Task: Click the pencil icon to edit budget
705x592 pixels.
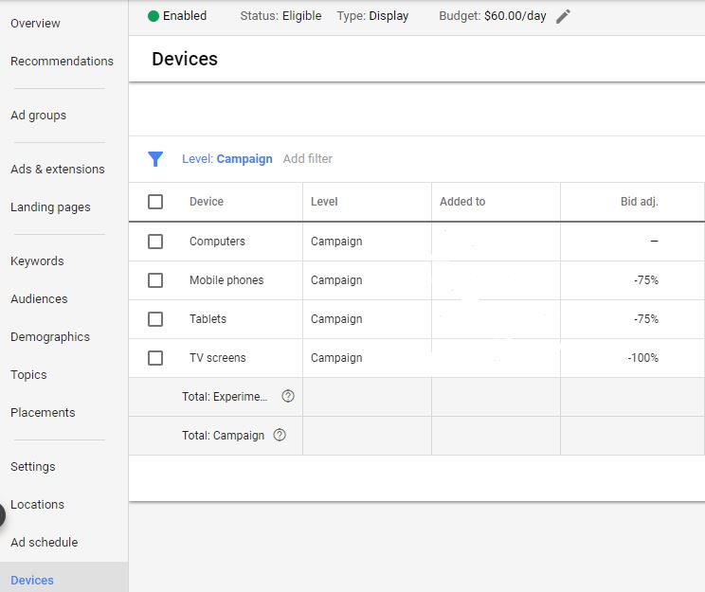Action: click(x=563, y=16)
